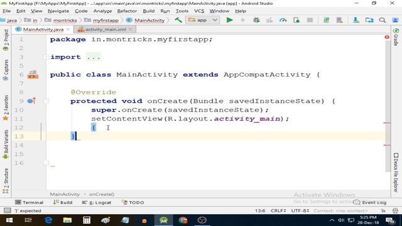The image size is (402, 226).
Task: Open the Captures tool window
Action: (x=6, y=70)
